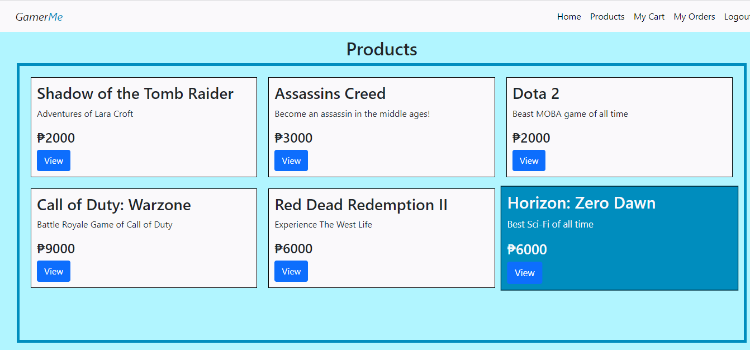Open the Products nav link
The height and width of the screenshot is (350, 750).
click(x=607, y=17)
